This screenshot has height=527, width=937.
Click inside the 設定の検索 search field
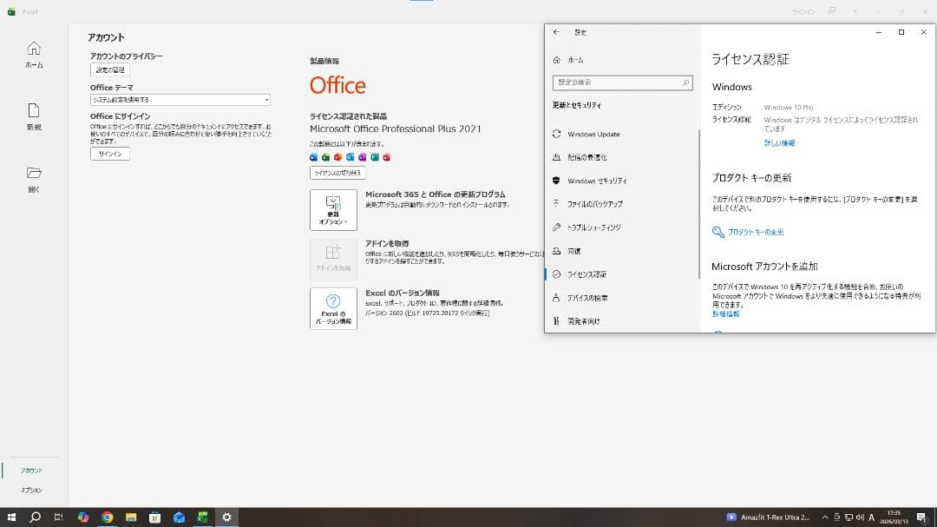(622, 82)
